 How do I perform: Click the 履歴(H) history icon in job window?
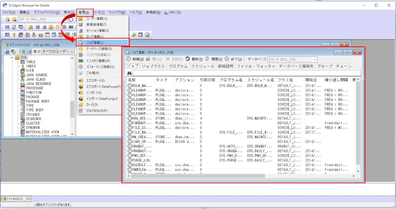pos(207,59)
